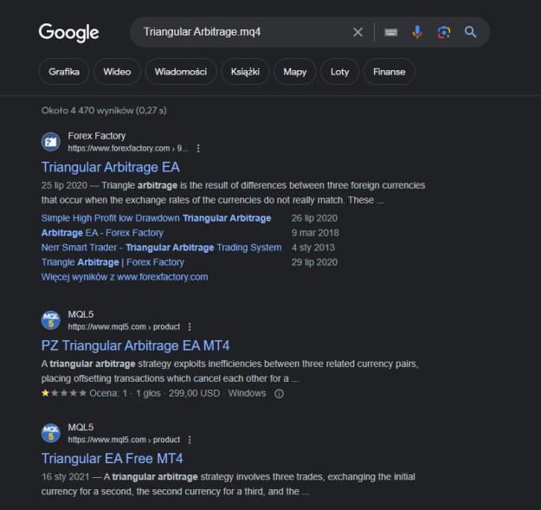Select the Książki filter
Screen dimensions: 541x510
coord(245,72)
